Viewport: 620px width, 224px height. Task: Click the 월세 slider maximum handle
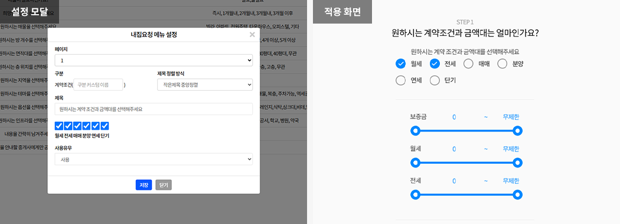pos(518,163)
